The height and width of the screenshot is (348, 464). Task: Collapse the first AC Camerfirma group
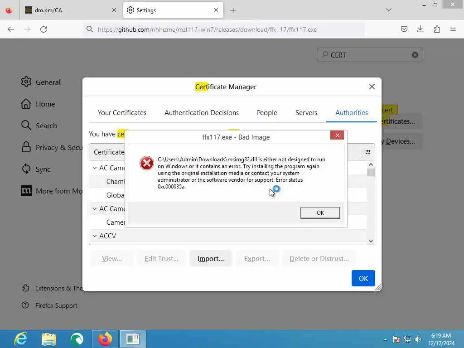pyautogui.click(x=95, y=168)
